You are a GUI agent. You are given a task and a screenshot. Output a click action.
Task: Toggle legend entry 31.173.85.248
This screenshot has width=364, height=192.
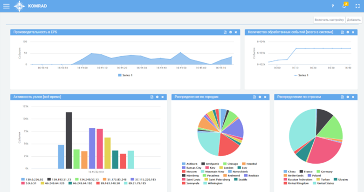pos(115,179)
